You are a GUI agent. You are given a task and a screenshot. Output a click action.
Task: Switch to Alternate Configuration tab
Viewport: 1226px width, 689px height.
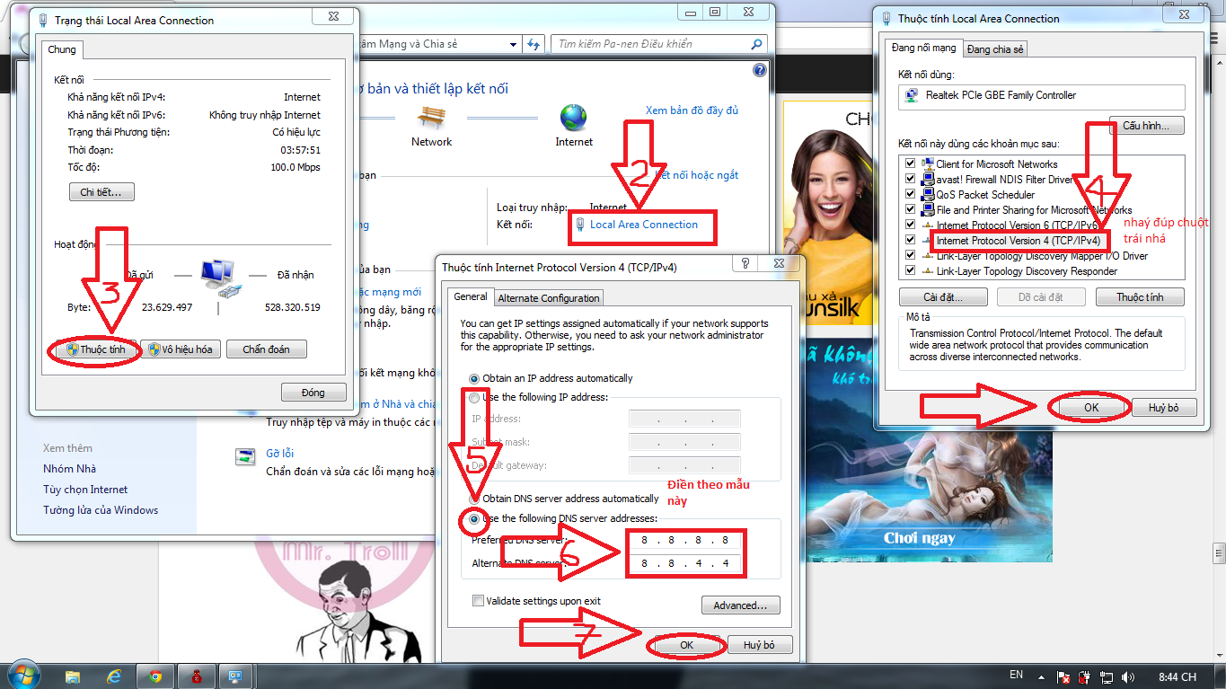tap(548, 298)
